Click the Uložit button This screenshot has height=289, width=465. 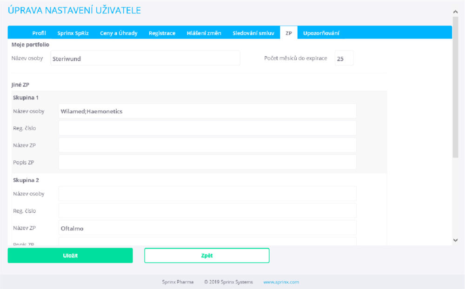click(70, 256)
